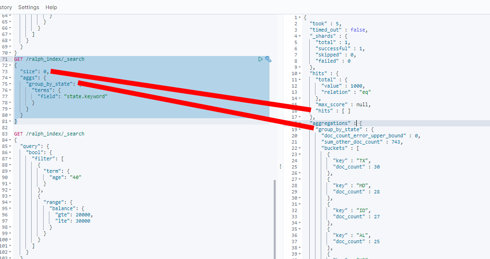The width and height of the screenshot is (490, 259).
Task: Click the "state.keyword" field value
Action: 86,96
